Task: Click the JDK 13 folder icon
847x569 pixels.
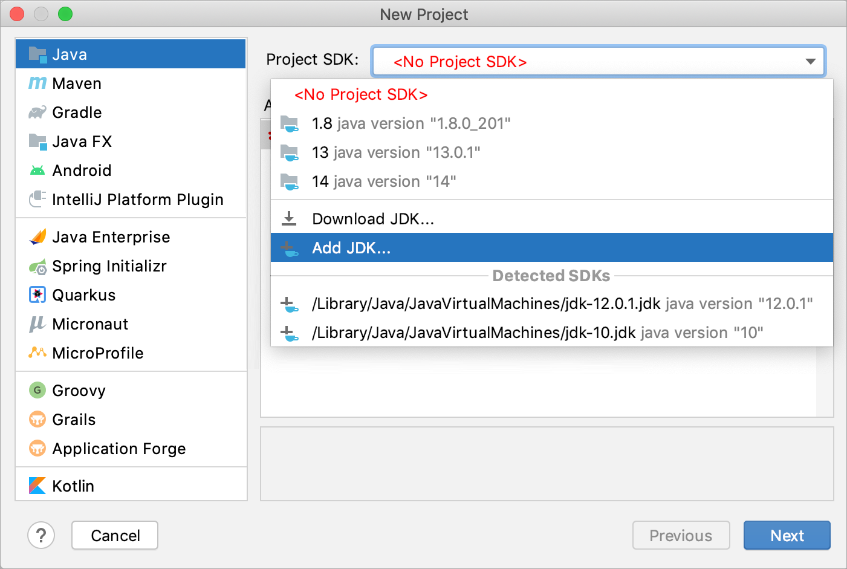Action: point(290,153)
